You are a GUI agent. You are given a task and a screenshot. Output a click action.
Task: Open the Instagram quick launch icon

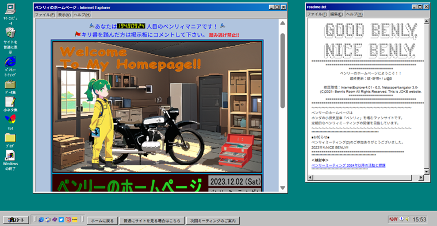(x=68, y=220)
